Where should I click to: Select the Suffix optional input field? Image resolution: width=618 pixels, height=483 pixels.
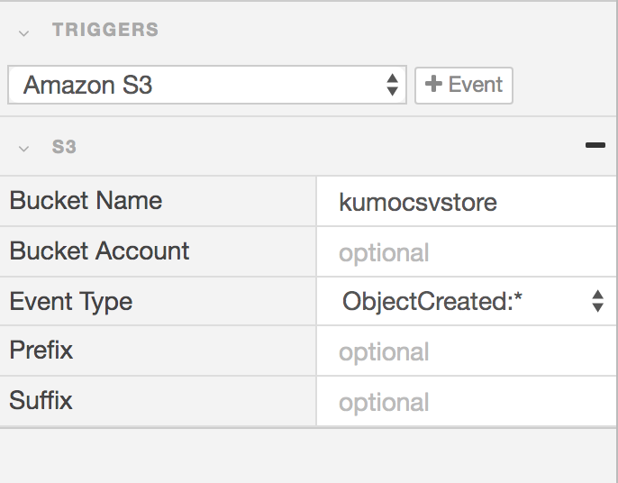pyautogui.click(x=466, y=402)
